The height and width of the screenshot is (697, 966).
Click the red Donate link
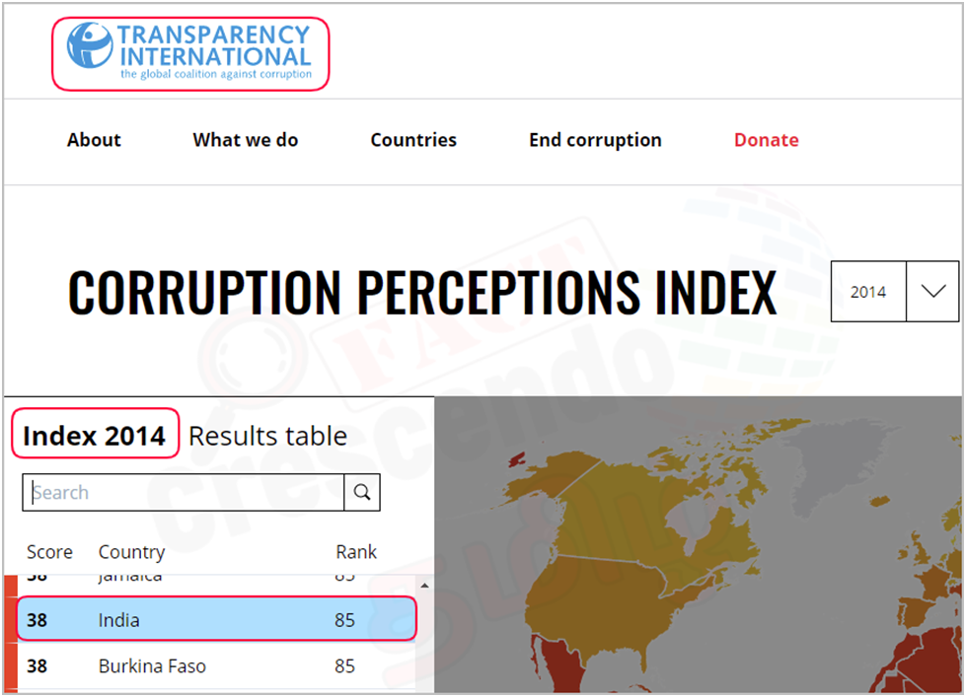tap(767, 140)
